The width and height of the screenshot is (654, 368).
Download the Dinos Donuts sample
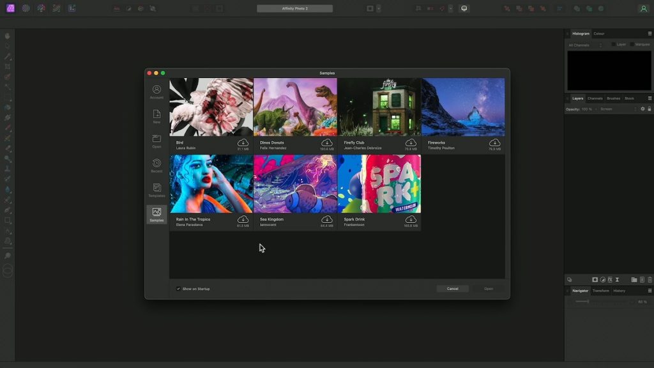(327, 142)
